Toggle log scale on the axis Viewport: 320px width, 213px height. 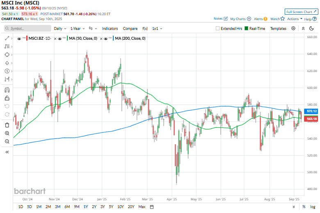click(x=313, y=207)
